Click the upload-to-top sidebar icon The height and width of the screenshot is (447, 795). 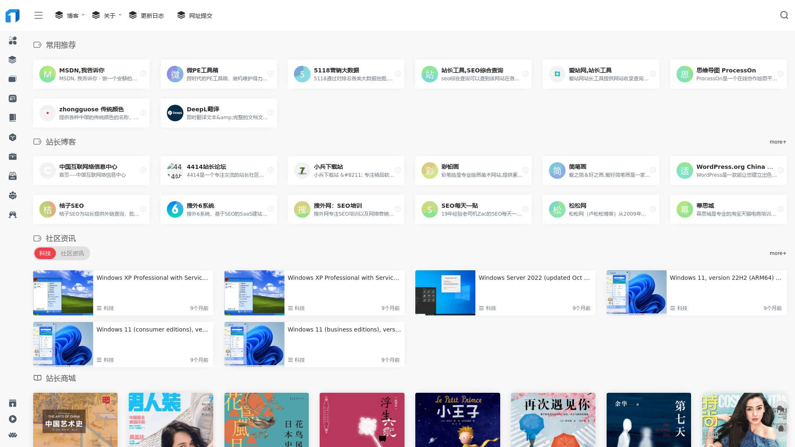(13, 403)
